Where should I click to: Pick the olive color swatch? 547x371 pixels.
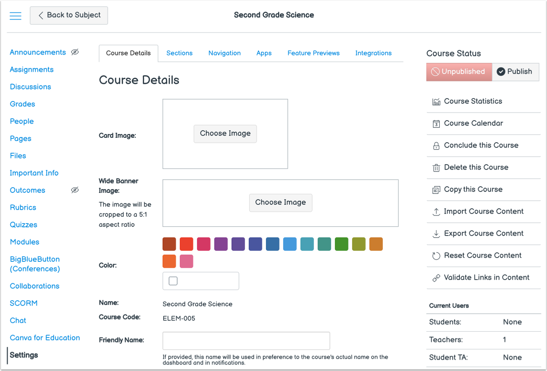(x=358, y=244)
